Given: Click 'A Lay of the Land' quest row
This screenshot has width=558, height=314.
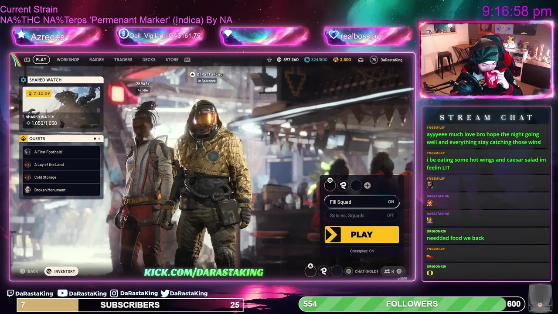Looking at the screenshot, I should pos(61,164).
